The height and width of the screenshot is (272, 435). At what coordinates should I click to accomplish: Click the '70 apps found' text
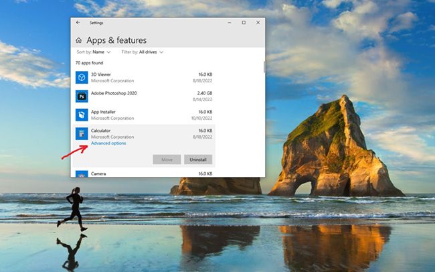(89, 63)
